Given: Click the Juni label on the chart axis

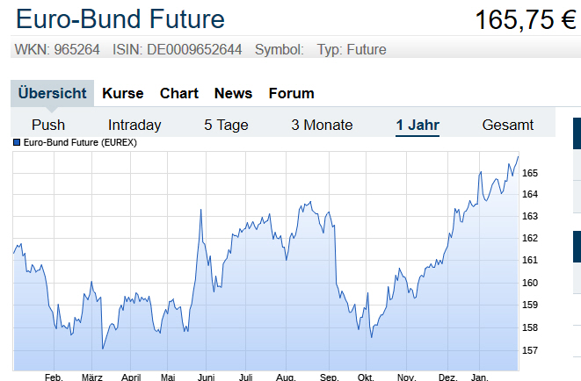Looking at the screenshot, I should coord(207,377).
